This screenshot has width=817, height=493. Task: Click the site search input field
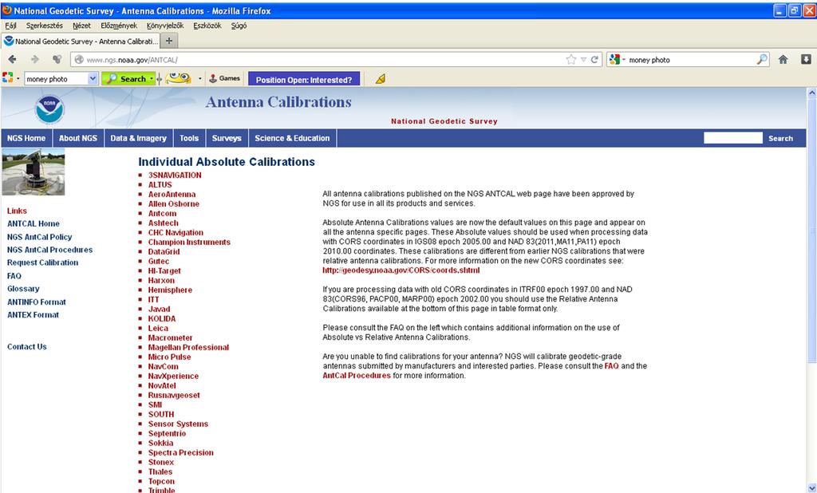point(732,137)
